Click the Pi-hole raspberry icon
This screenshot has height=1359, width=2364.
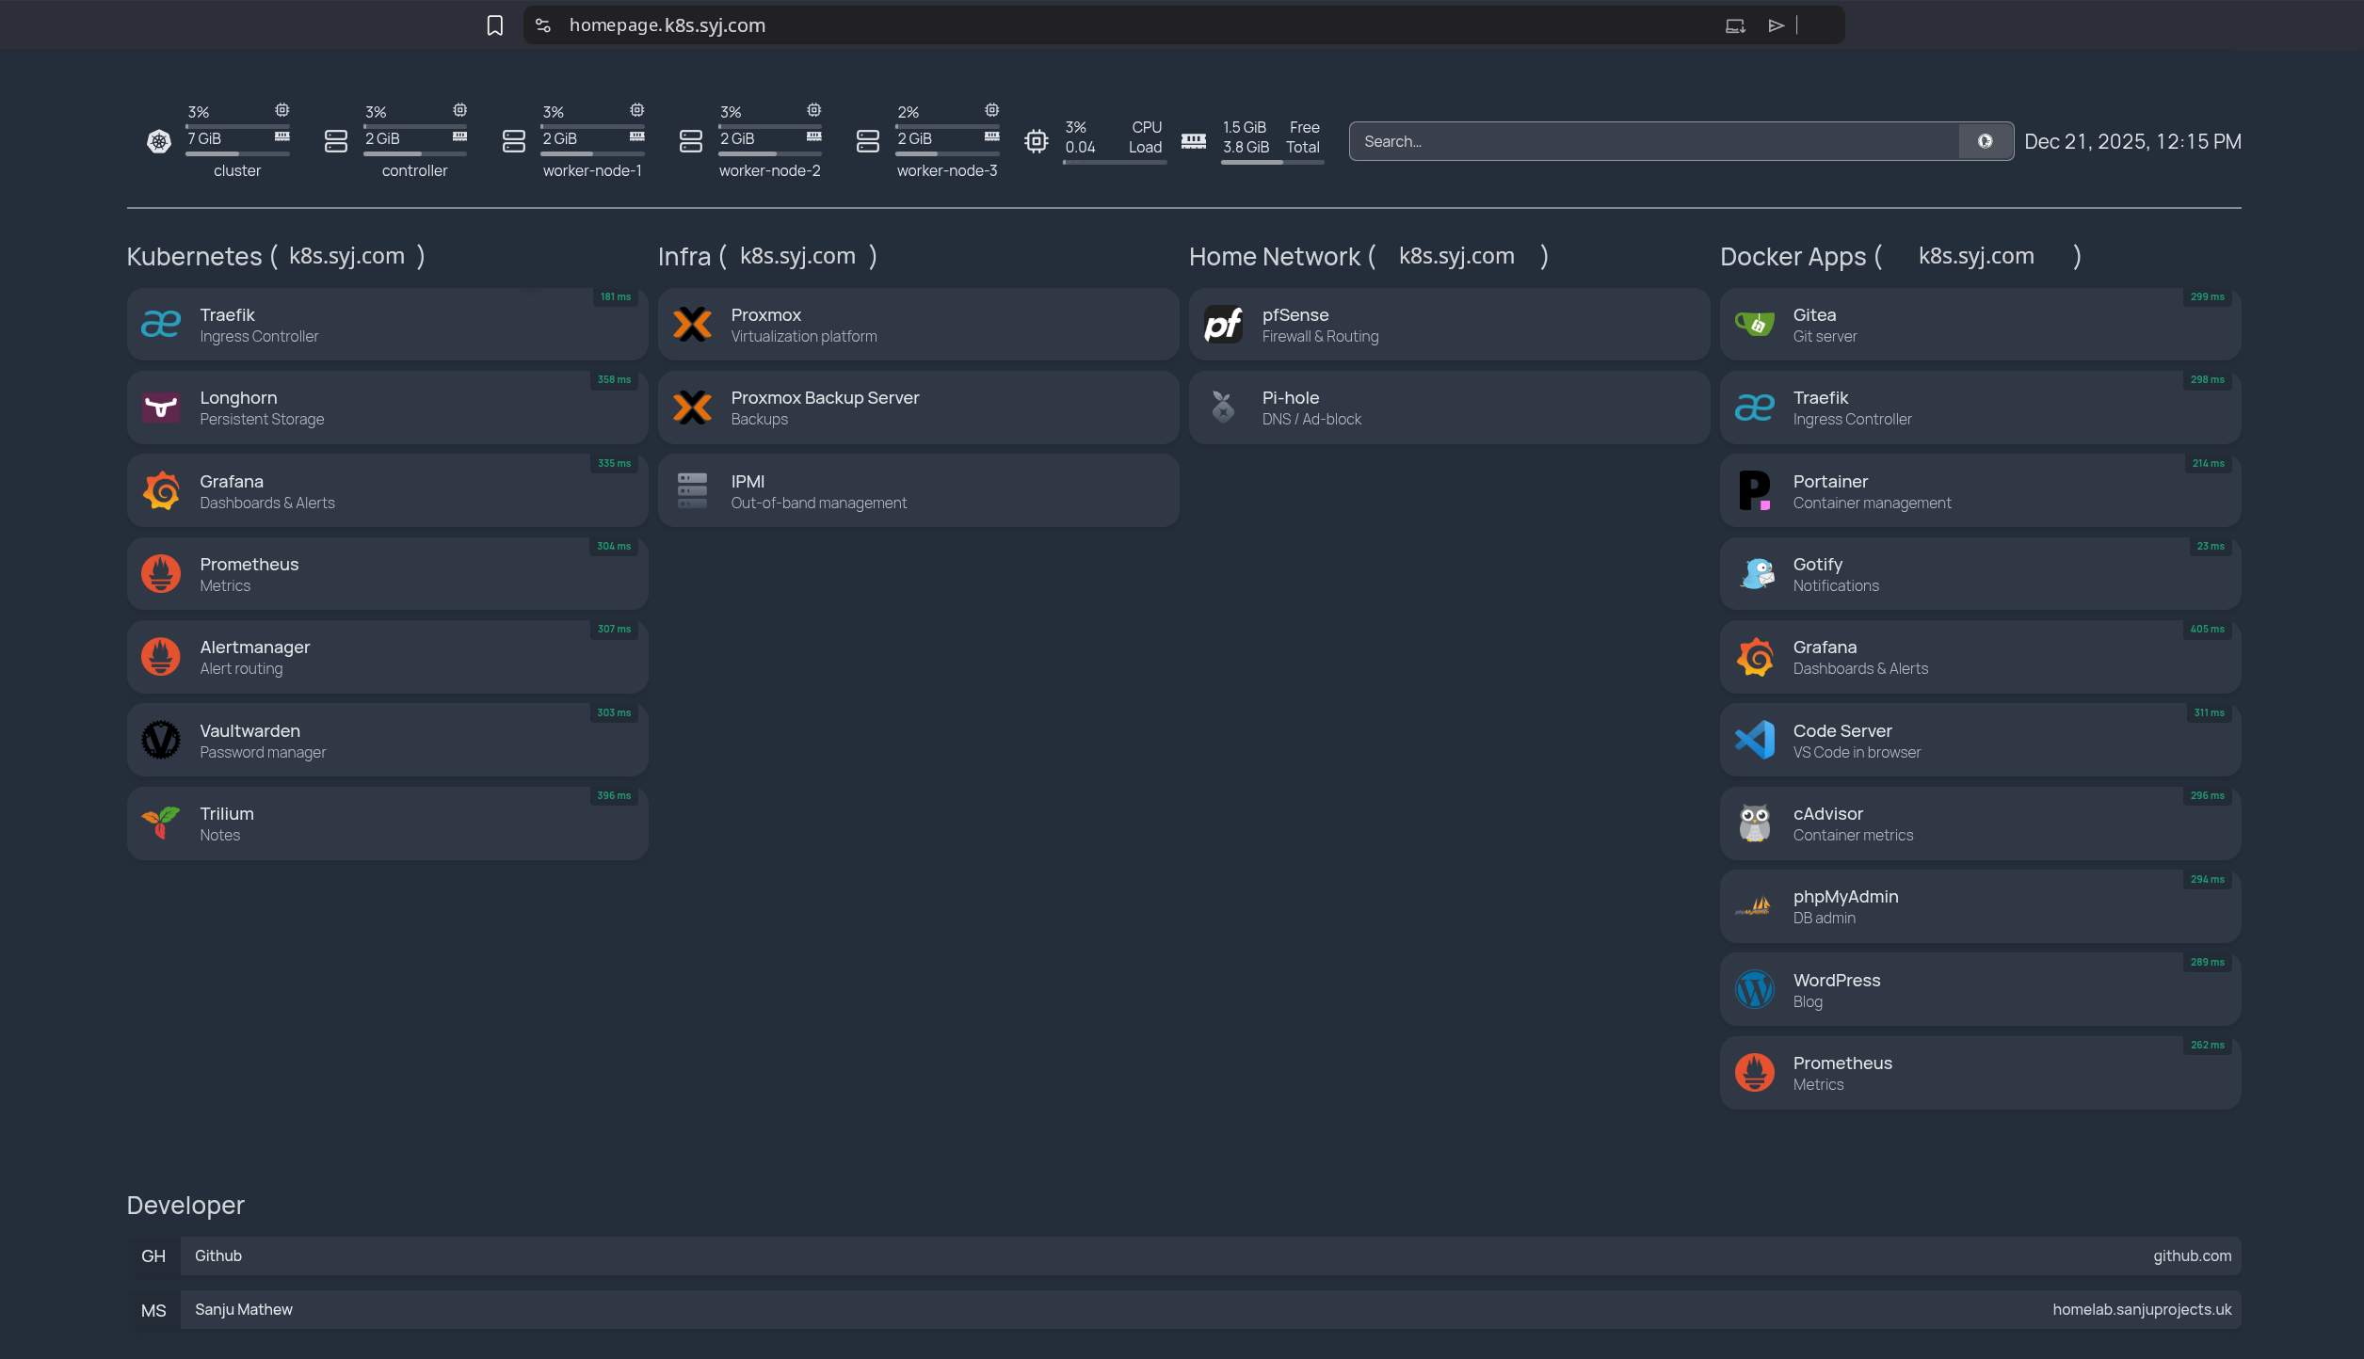coord(1223,408)
